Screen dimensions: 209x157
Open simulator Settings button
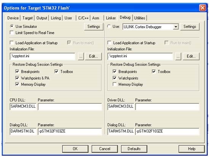click(94, 27)
